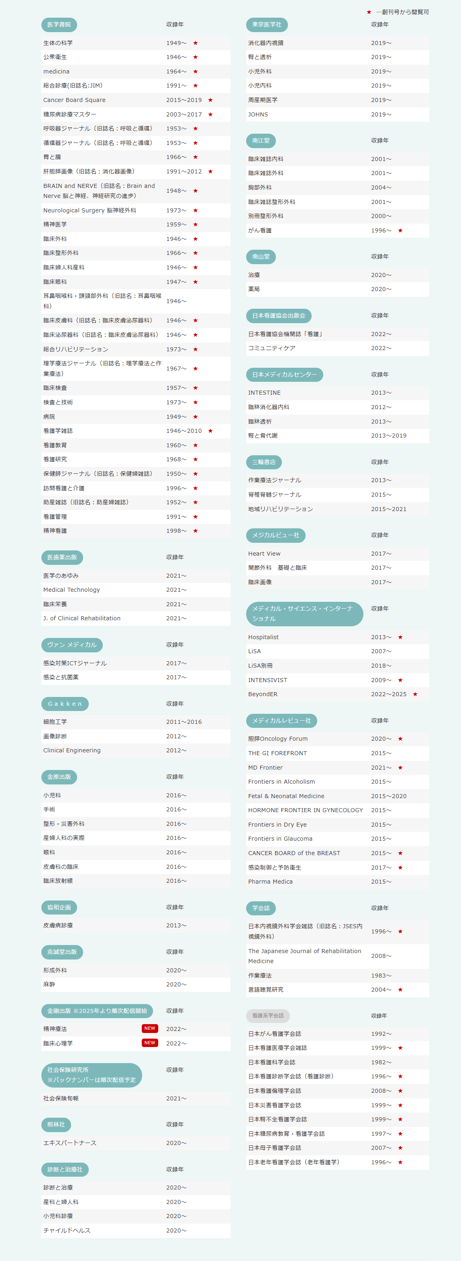
Task: Click the gray 看護系学会誌 tag
Action: click(x=267, y=1016)
